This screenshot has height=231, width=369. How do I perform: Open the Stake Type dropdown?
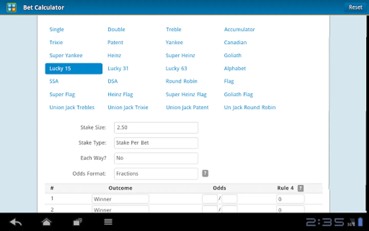coord(156,143)
